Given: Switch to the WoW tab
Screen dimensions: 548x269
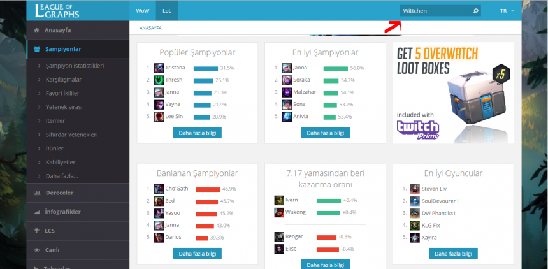Looking at the screenshot, I should [x=143, y=11].
